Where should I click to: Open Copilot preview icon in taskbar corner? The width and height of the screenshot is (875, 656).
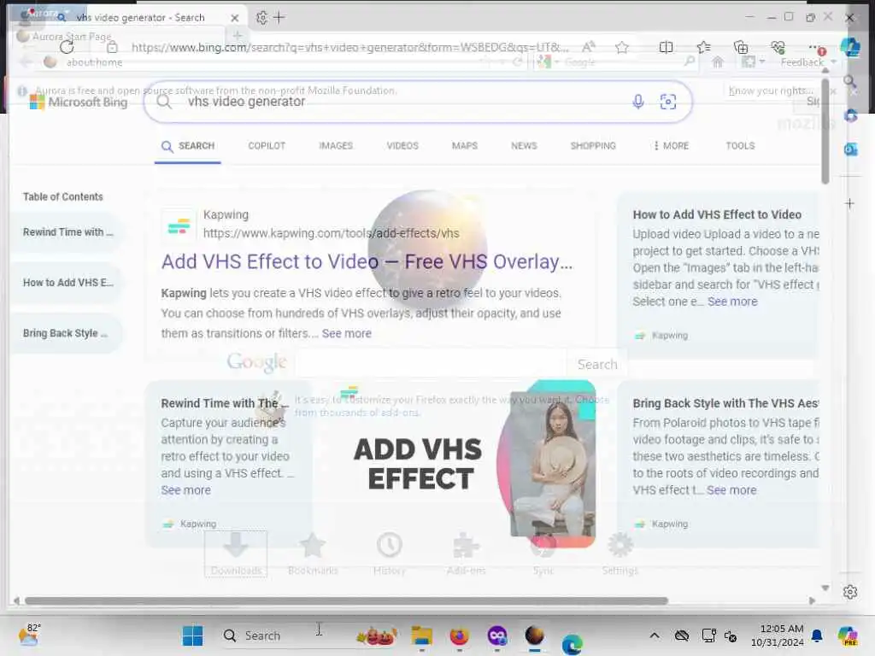click(x=848, y=635)
